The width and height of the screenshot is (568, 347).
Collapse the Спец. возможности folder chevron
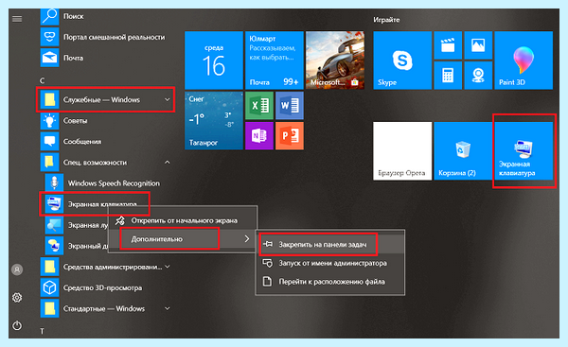(x=167, y=162)
